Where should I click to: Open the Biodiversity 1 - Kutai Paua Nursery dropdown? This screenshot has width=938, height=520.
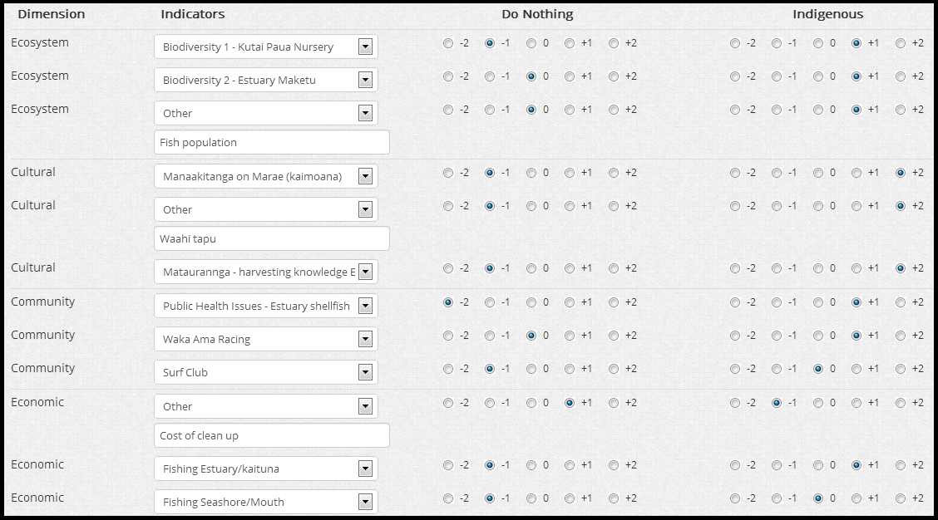click(x=266, y=47)
